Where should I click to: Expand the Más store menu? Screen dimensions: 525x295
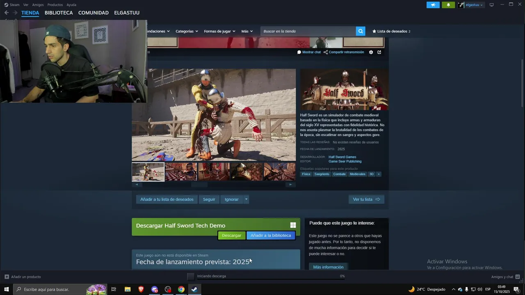(247, 31)
